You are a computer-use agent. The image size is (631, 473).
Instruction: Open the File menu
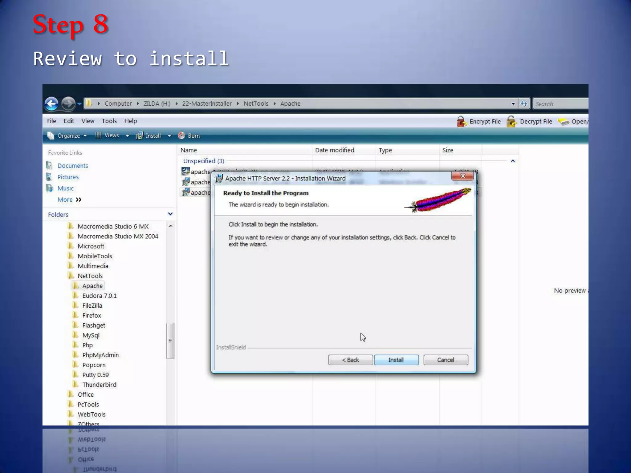click(51, 121)
